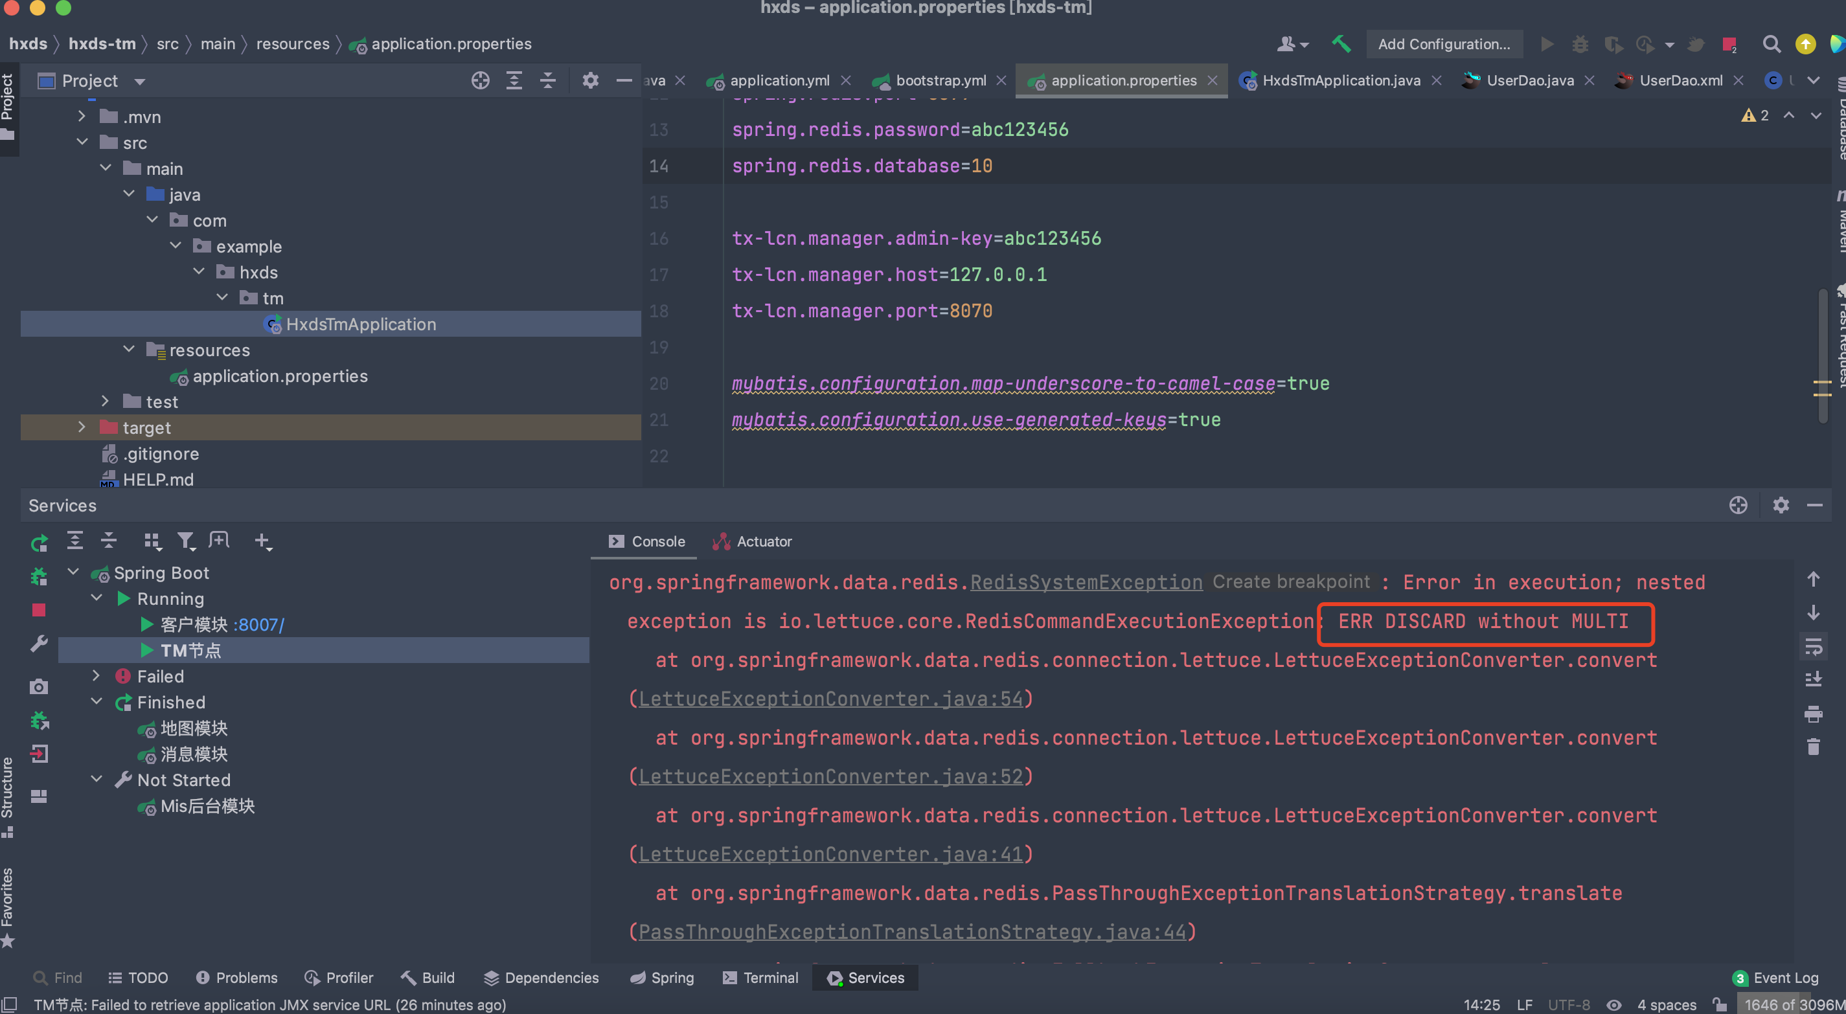Toggle the Project tool window stripe button
The width and height of the screenshot is (1846, 1014).
8,107
